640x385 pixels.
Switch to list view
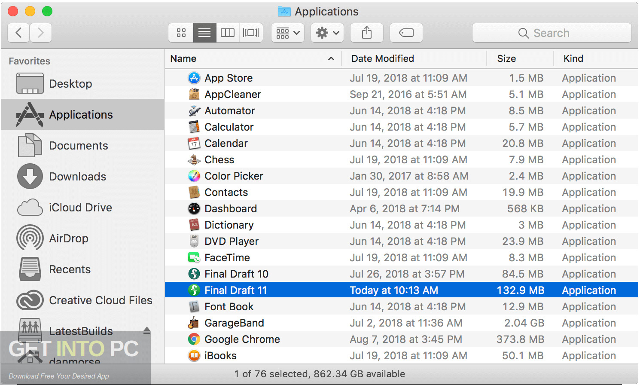[204, 33]
